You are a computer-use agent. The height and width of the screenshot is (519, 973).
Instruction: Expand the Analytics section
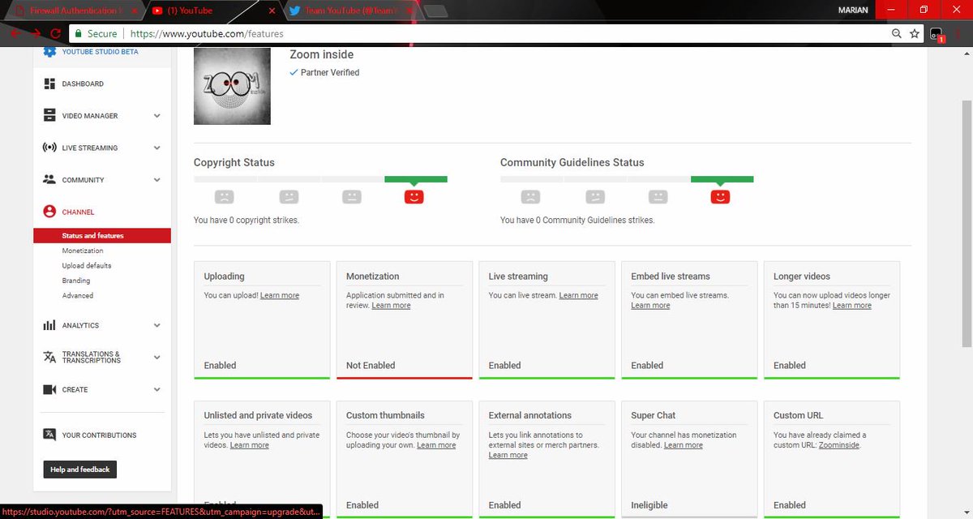point(157,325)
